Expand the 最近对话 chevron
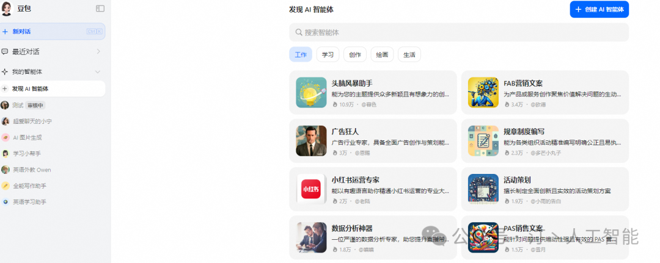Viewport: 660px width, 263px height. pos(98,52)
